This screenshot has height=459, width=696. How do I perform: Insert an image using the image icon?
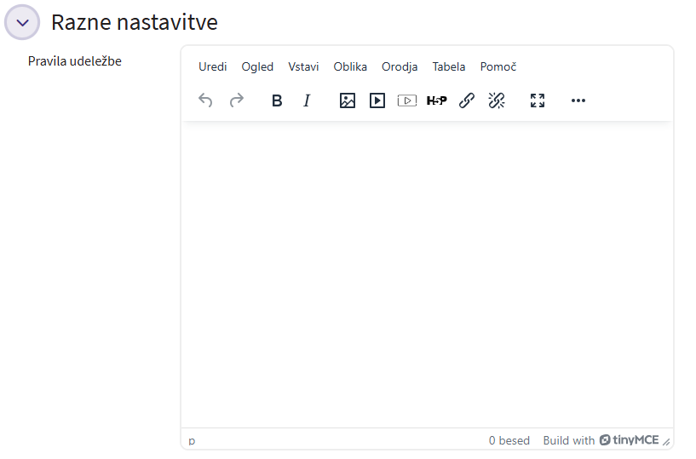(348, 100)
